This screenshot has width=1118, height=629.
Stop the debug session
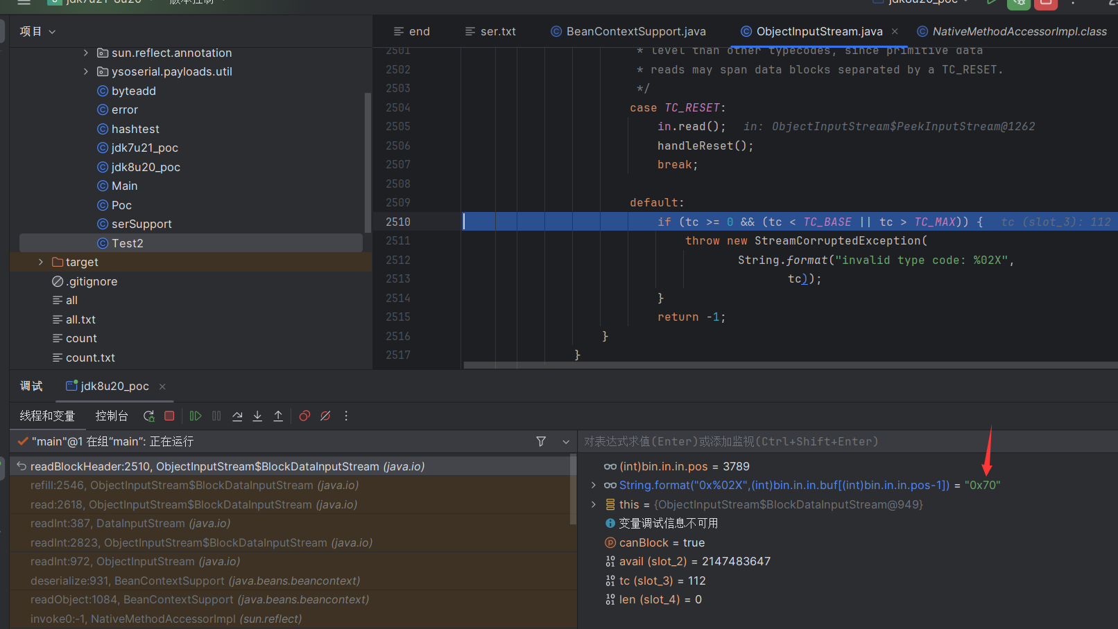169,416
